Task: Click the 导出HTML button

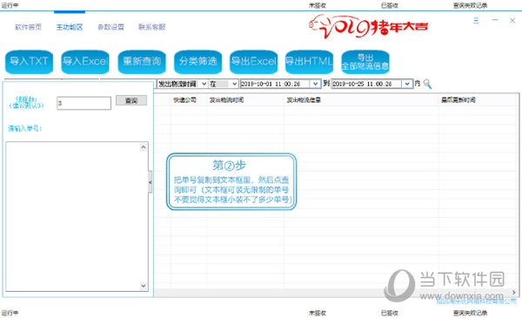Action: [x=309, y=62]
